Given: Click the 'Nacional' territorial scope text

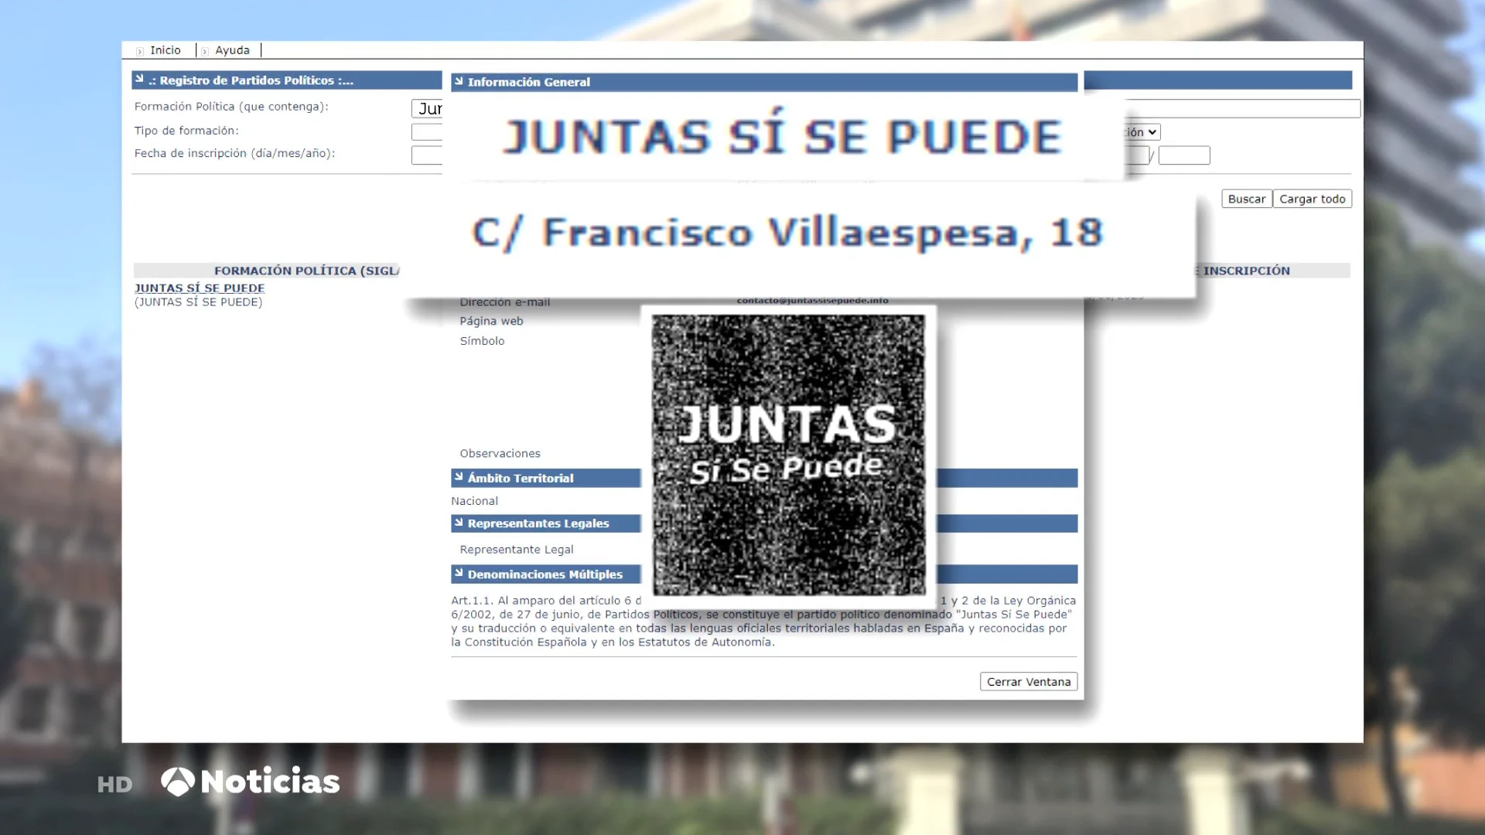Looking at the screenshot, I should point(474,501).
